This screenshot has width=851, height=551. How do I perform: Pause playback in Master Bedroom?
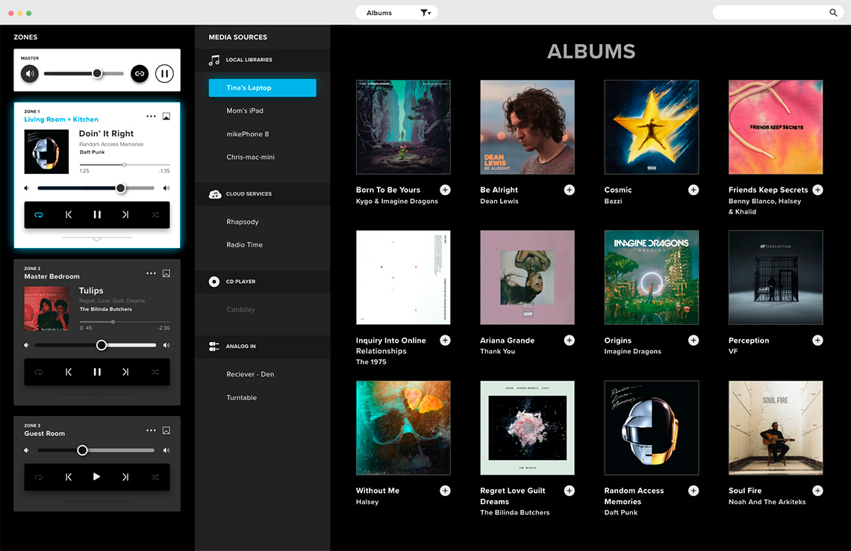pyautogui.click(x=97, y=373)
